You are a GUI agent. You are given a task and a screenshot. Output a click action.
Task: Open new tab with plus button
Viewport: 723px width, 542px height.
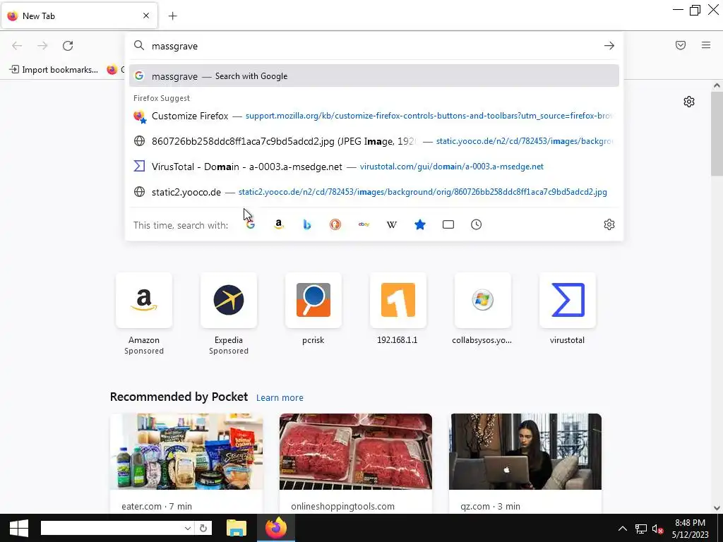[172, 16]
